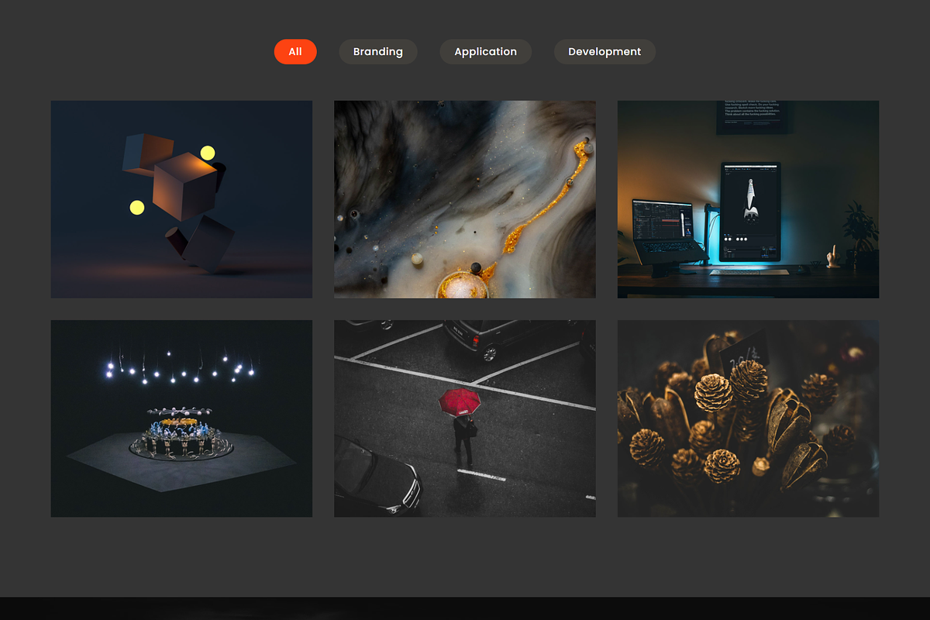Open the floating cubes thumbnail

pyautogui.click(x=181, y=199)
